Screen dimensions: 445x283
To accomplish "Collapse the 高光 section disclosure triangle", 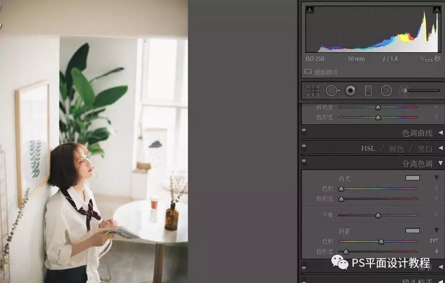I will (x=437, y=178).
